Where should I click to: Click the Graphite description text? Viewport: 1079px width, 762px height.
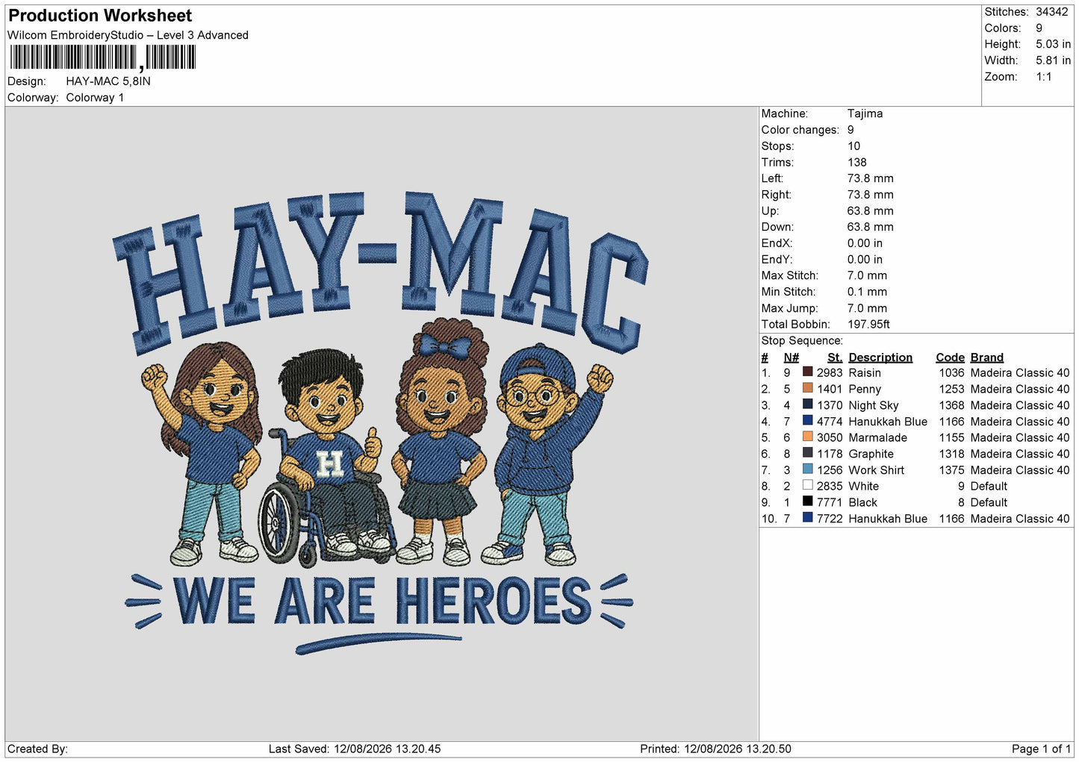[x=871, y=454]
